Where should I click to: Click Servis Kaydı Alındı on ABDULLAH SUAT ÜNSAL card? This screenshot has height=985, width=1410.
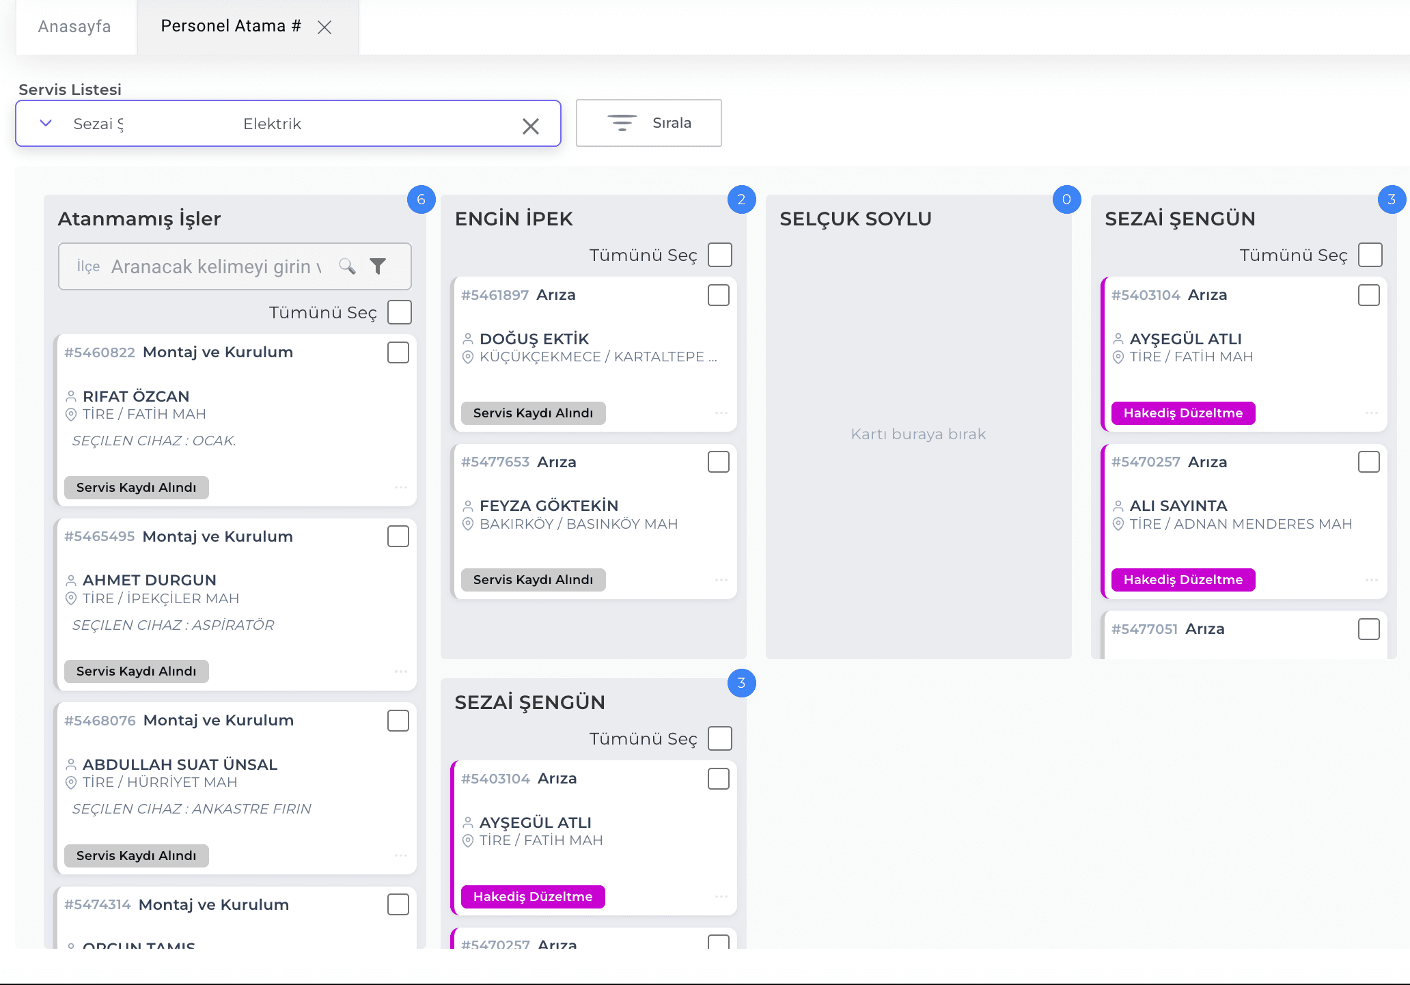point(137,856)
